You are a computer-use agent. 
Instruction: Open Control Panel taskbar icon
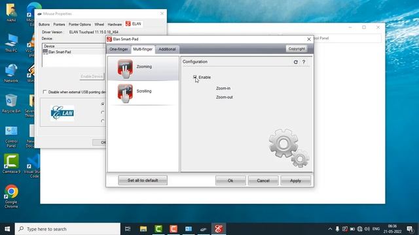tap(189, 229)
